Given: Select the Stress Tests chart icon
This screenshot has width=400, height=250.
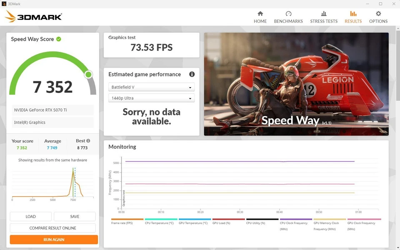Looking at the screenshot, I should [324, 14].
